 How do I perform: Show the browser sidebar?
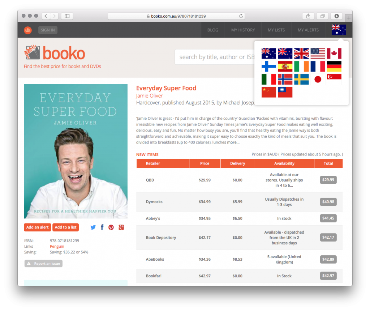(x=67, y=16)
